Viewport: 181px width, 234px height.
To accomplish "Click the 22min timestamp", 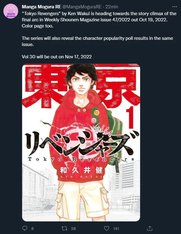I will click(112, 7).
